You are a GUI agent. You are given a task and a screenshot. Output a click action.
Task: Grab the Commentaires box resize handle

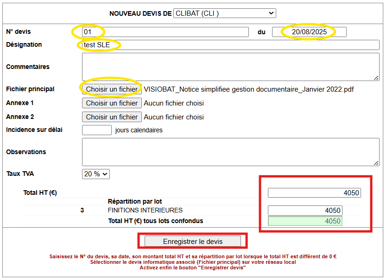[376, 78]
